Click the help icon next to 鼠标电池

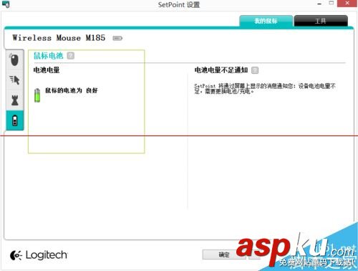pyautogui.click(x=71, y=56)
